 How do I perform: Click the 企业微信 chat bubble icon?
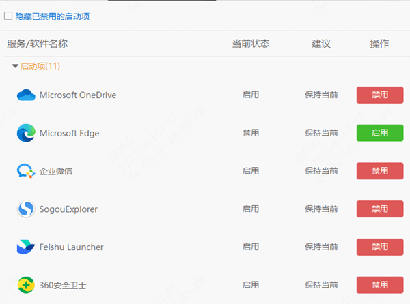tap(26, 171)
